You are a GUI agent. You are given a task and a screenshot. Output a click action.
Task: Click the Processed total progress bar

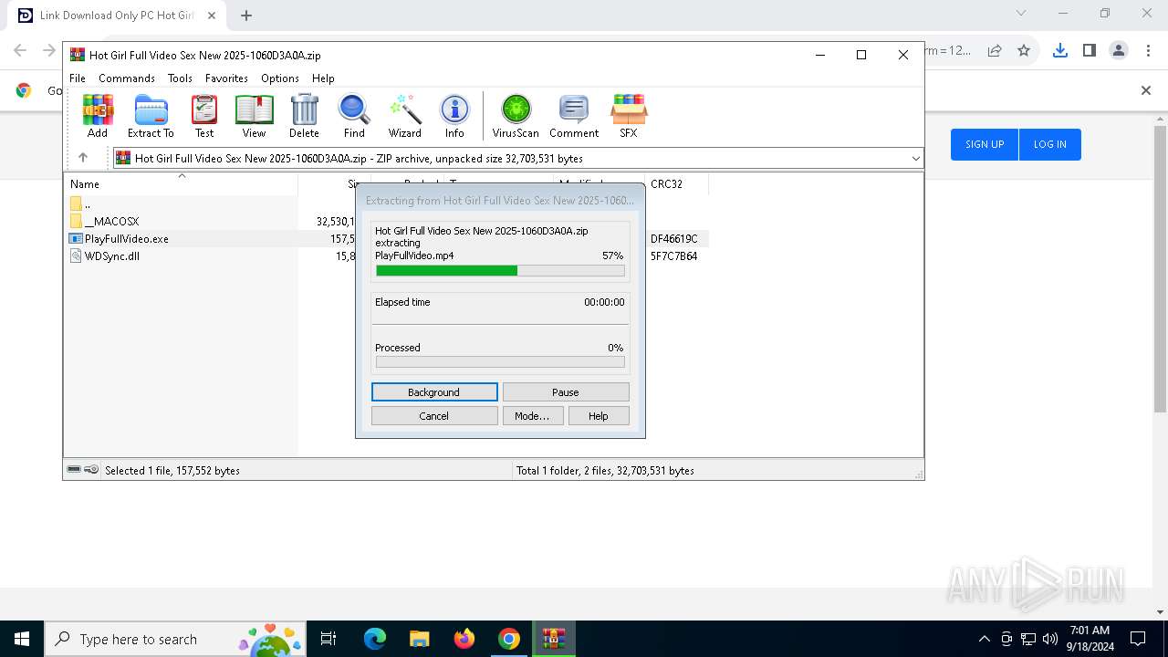[x=500, y=362]
